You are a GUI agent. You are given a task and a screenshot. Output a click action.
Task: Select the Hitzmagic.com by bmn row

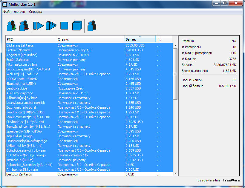click(x=89, y=64)
